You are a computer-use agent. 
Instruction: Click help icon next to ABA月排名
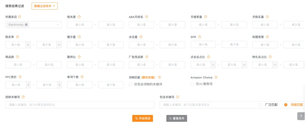147,17
